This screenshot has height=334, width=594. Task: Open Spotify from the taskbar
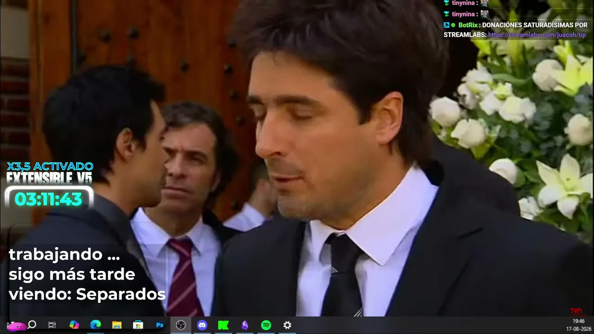click(x=266, y=325)
